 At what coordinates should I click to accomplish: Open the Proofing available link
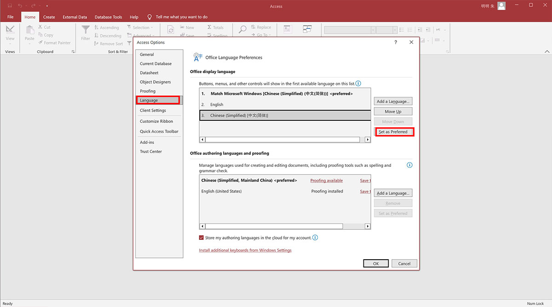[x=327, y=181]
